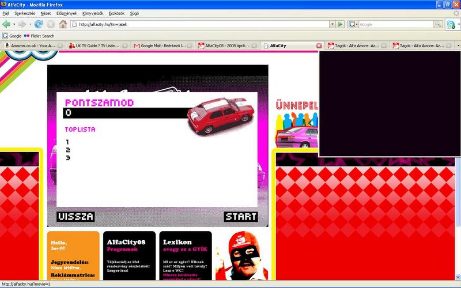The image size is (461, 288).
Task: Open the Lexikon avagy ez a GYÍK card
Action: [x=186, y=256]
